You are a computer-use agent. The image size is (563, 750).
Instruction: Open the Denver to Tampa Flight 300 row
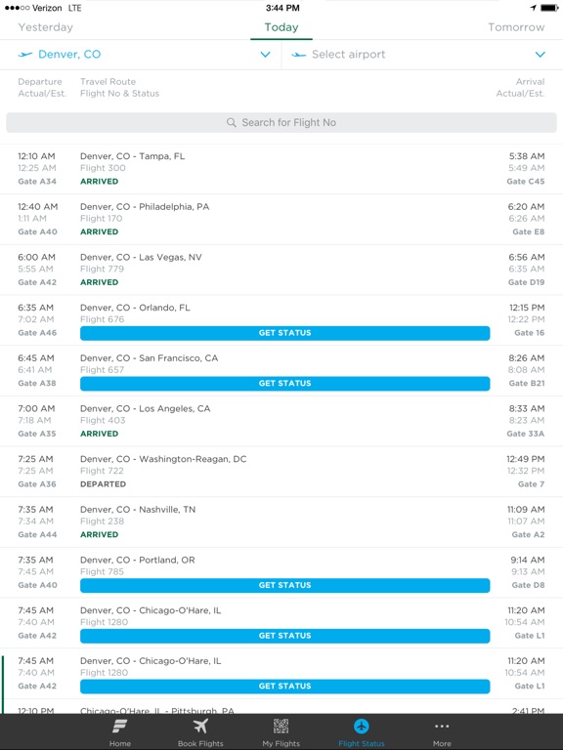(x=281, y=169)
